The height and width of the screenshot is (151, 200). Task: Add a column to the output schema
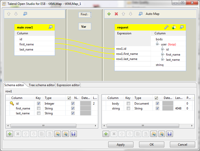pyautogui.click(x=106, y=134)
